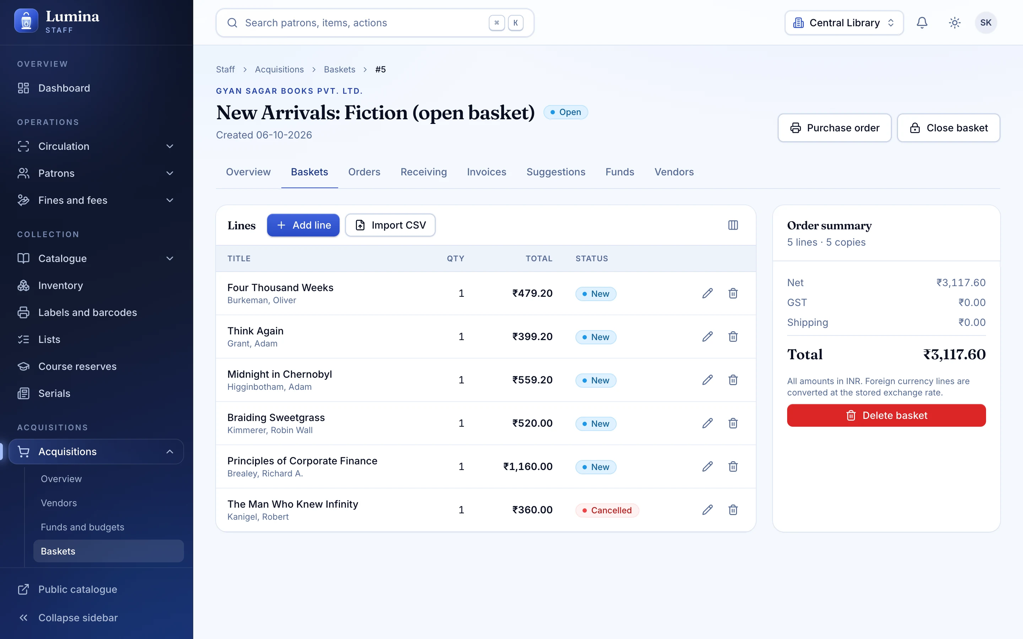This screenshot has height=639, width=1023.
Task: Open Labels and barcodes in sidebar
Action: click(x=96, y=313)
